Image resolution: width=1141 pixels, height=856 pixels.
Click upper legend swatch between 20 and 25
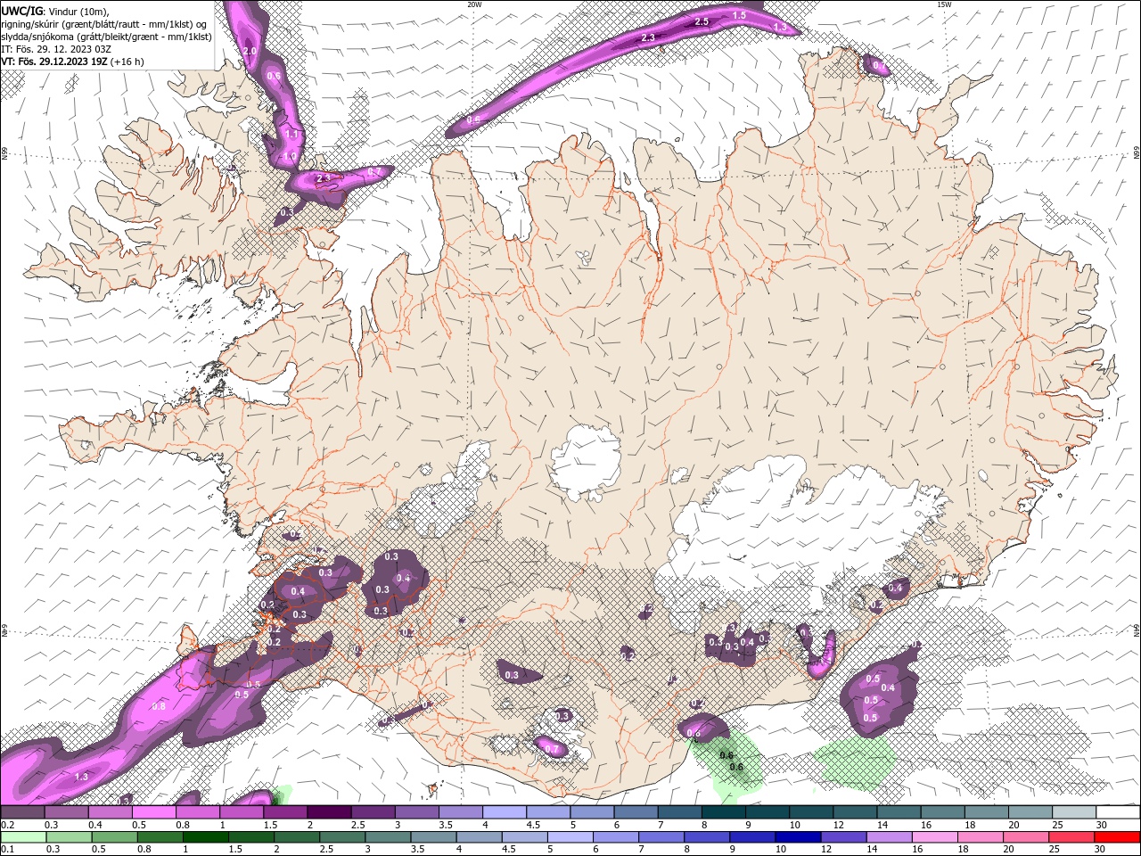click(x=1031, y=812)
